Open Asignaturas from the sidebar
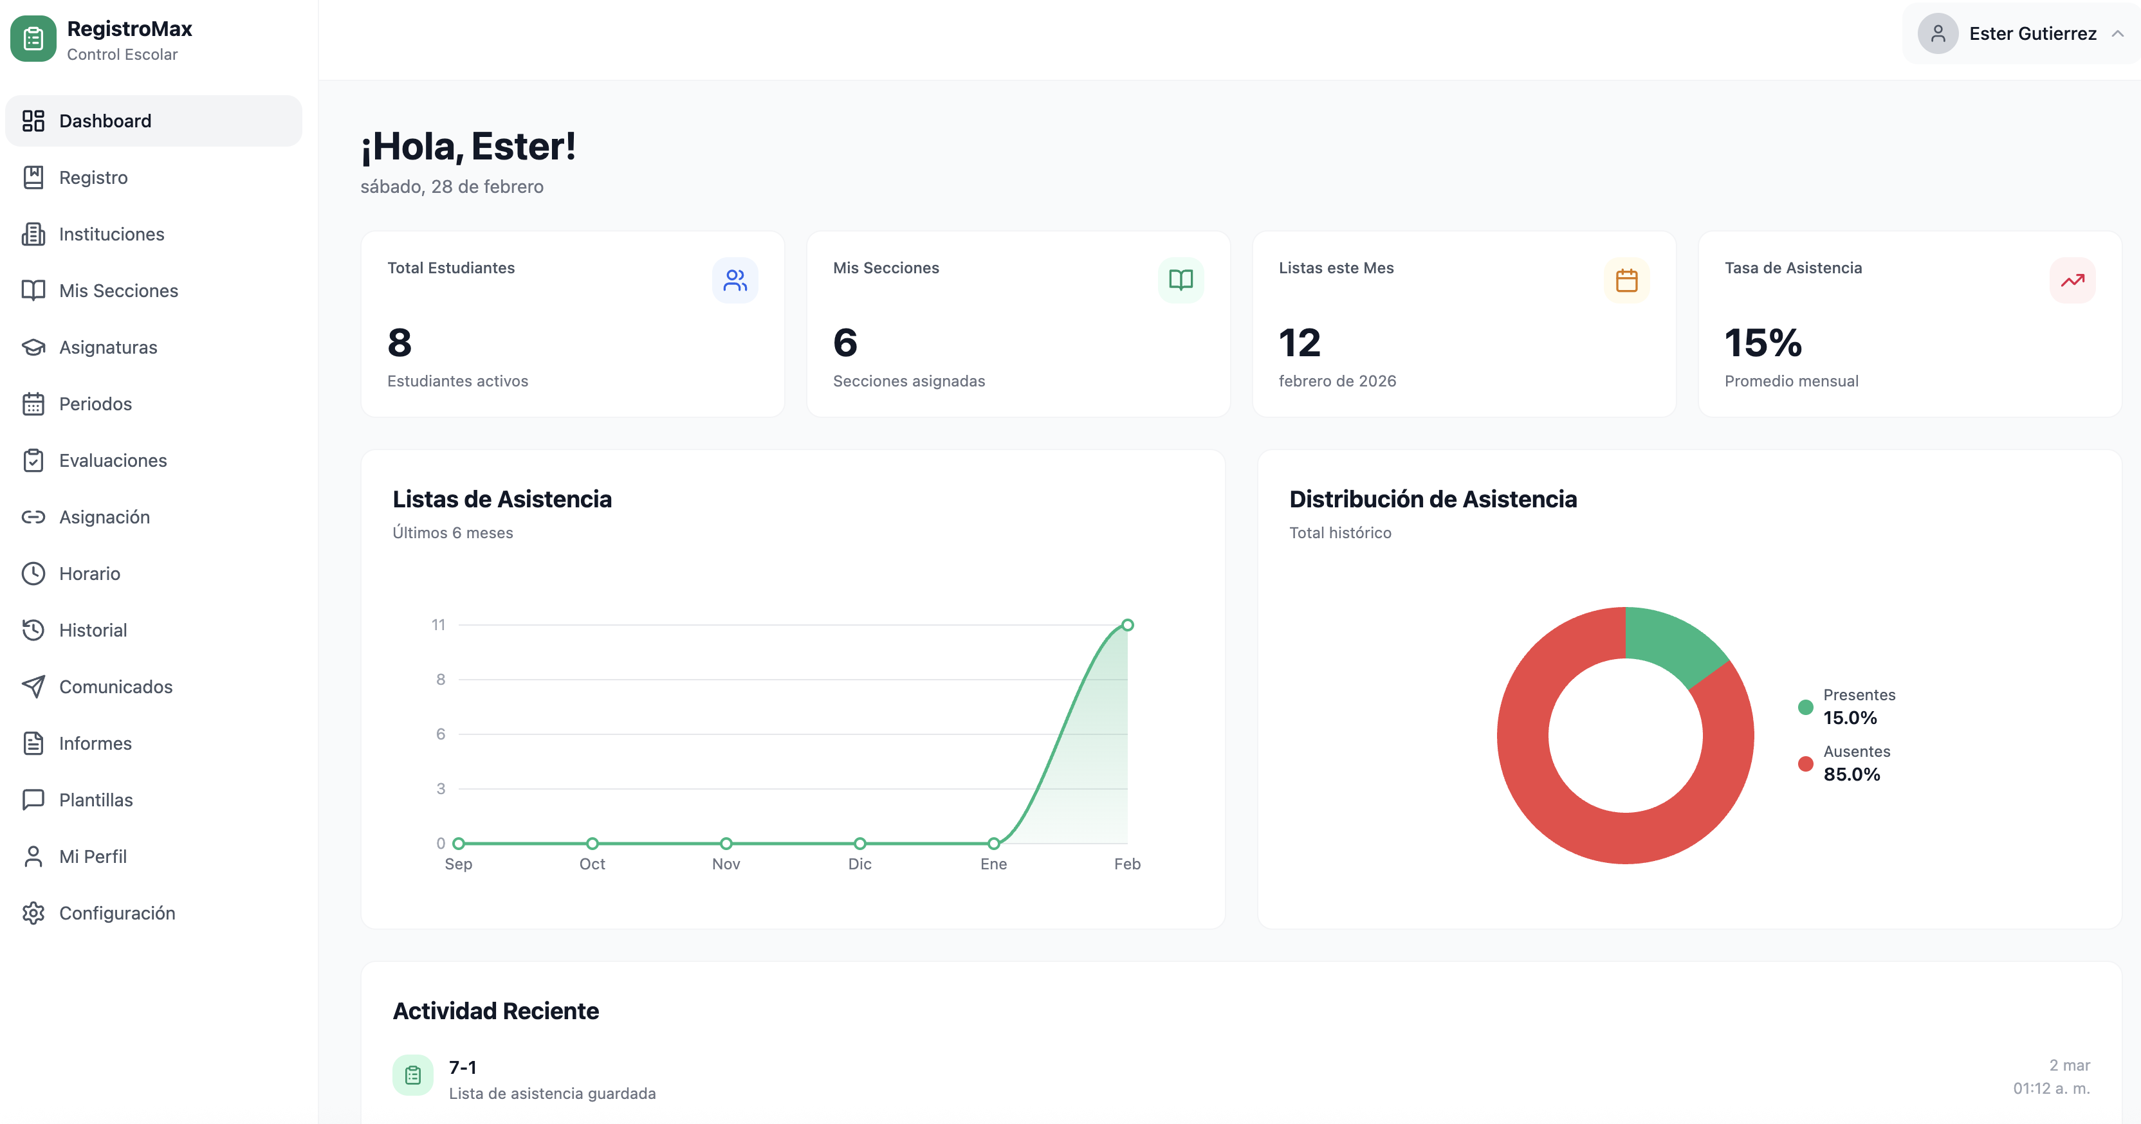The image size is (2141, 1124). 108,347
